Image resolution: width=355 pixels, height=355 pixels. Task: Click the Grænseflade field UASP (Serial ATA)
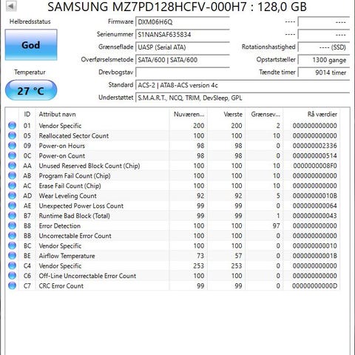coord(183,47)
